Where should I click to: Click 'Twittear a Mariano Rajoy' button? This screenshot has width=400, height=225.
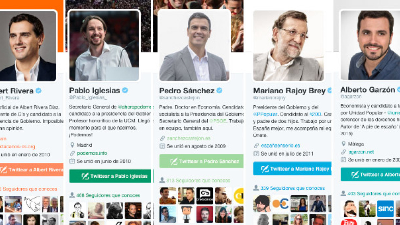293,168
